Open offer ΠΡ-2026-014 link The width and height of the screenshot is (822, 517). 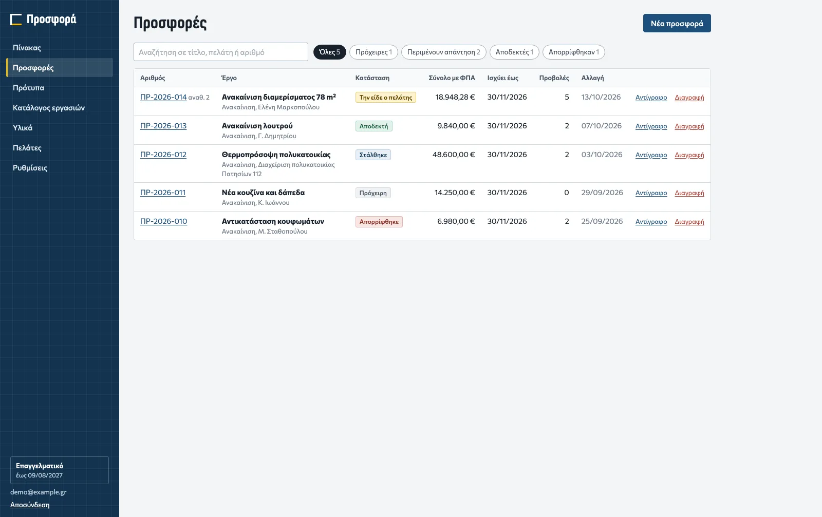(x=163, y=97)
